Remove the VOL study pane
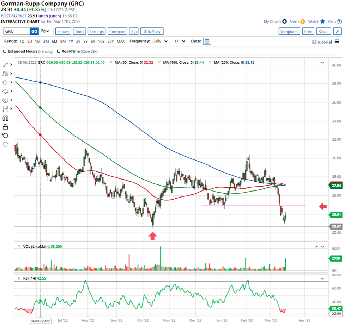This screenshot has width=344, height=326. click(x=19, y=246)
